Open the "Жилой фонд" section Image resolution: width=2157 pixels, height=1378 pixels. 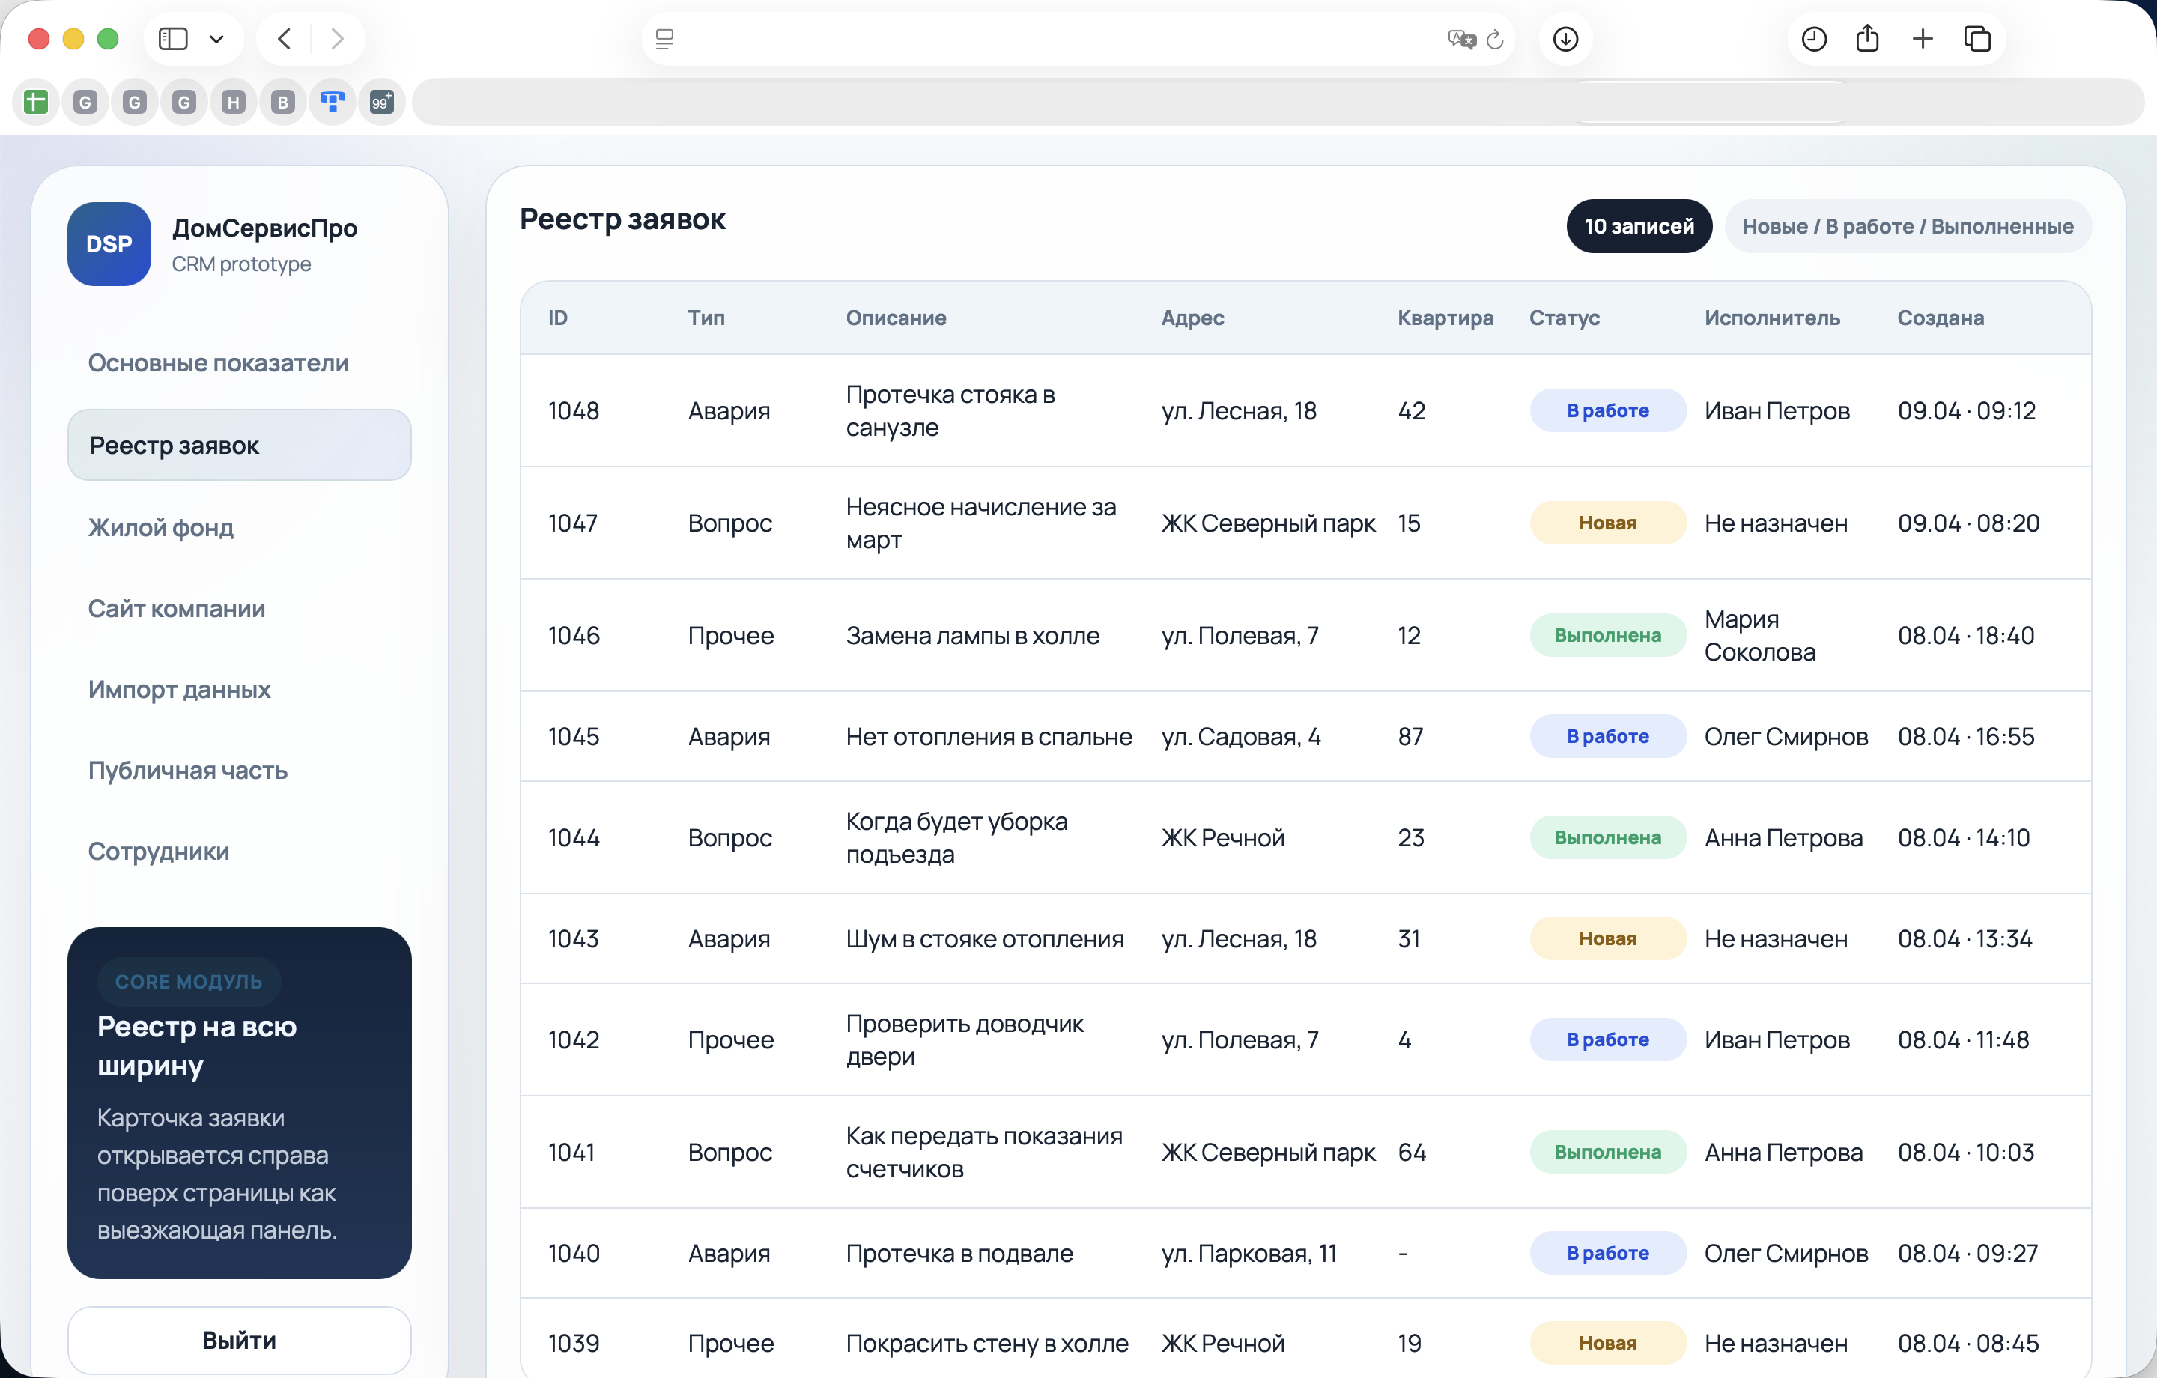[160, 528]
